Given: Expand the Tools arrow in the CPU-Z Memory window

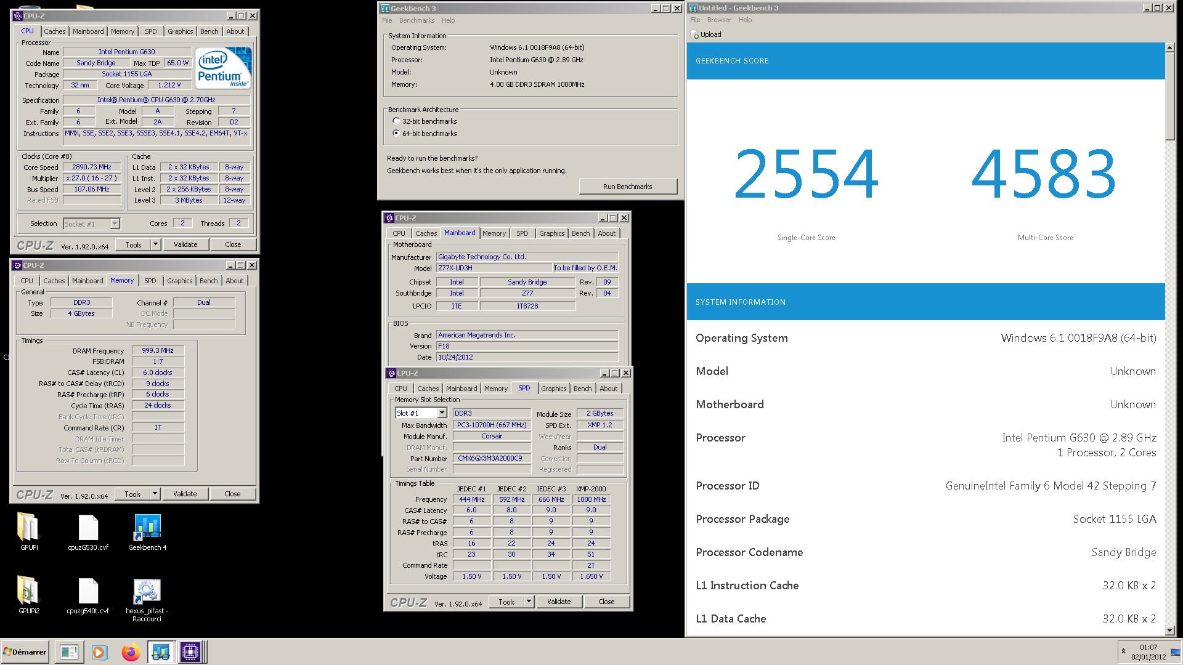Looking at the screenshot, I should [x=155, y=494].
